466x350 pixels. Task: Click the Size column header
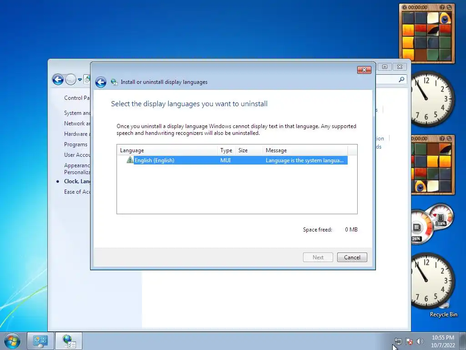coord(249,150)
